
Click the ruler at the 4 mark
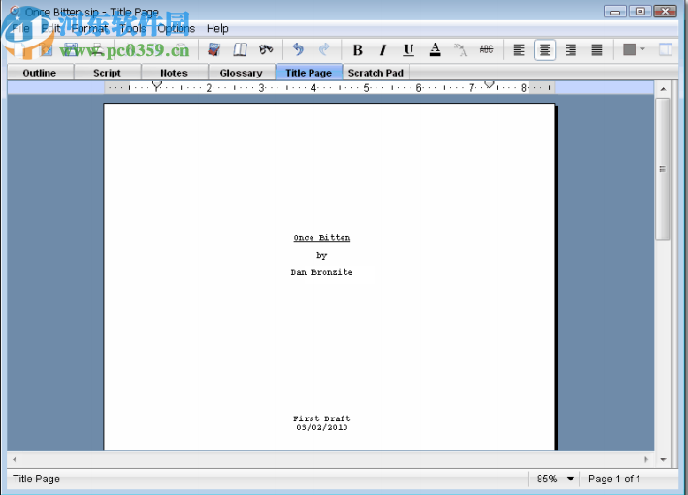[313, 88]
